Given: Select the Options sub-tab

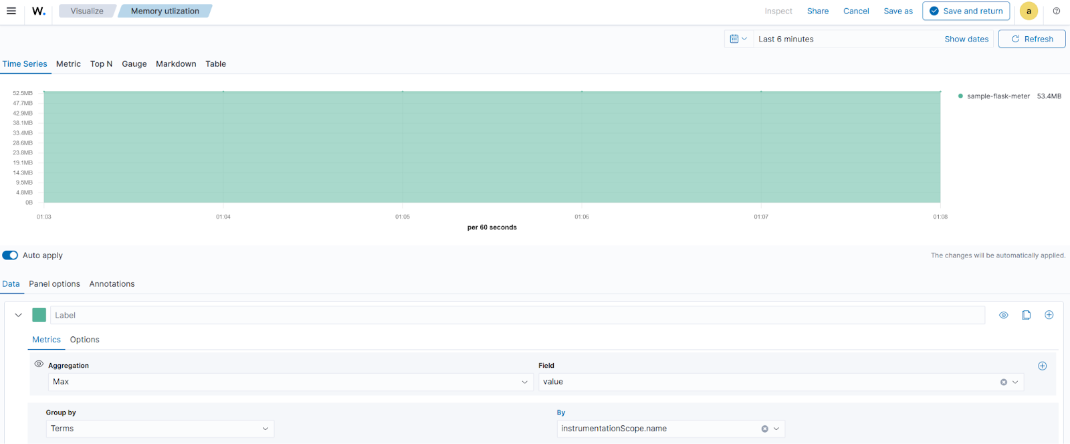Looking at the screenshot, I should [x=84, y=340].
